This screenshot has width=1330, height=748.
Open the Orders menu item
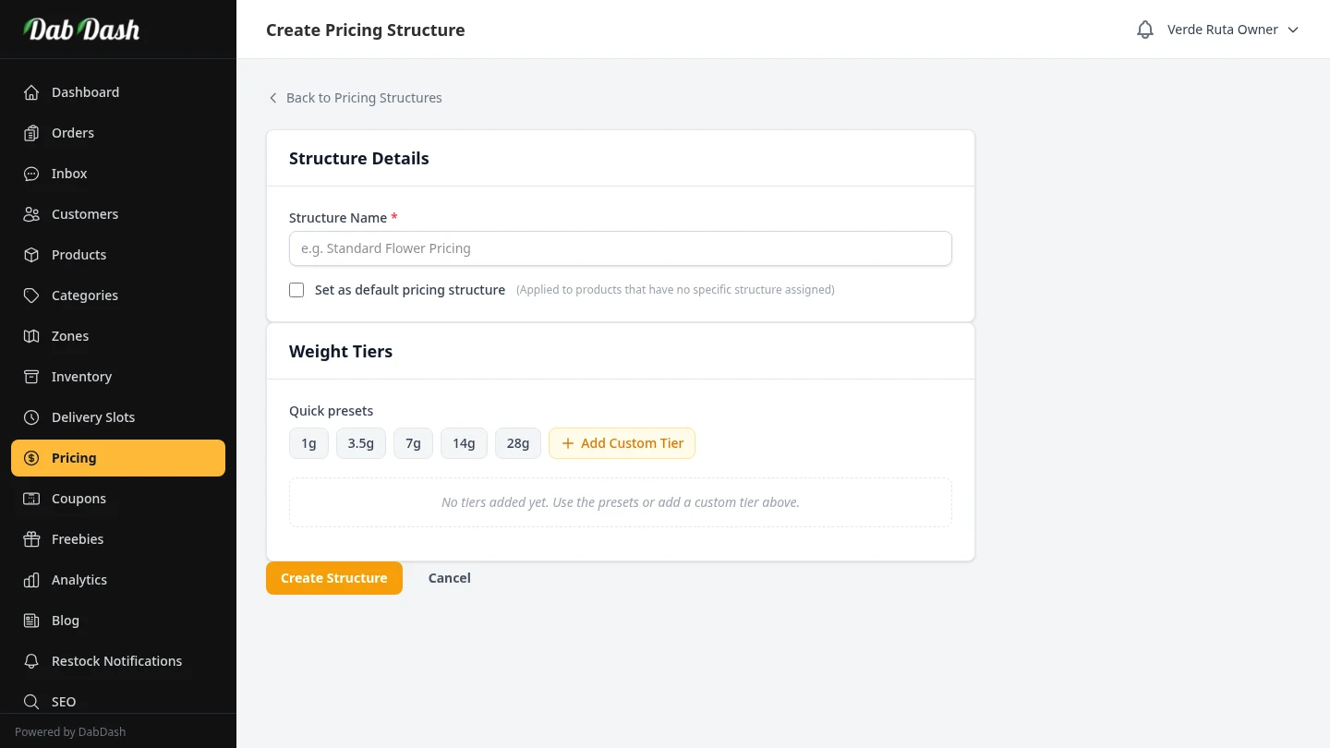pos(72,133)
